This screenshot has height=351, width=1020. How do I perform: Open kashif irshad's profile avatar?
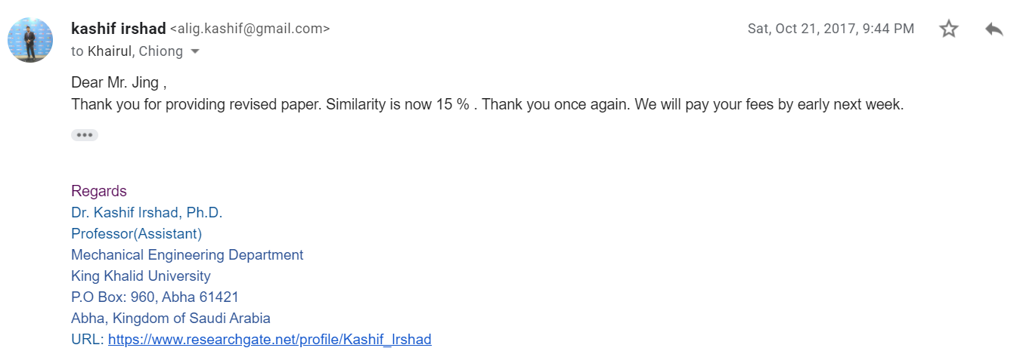(30, 40)
